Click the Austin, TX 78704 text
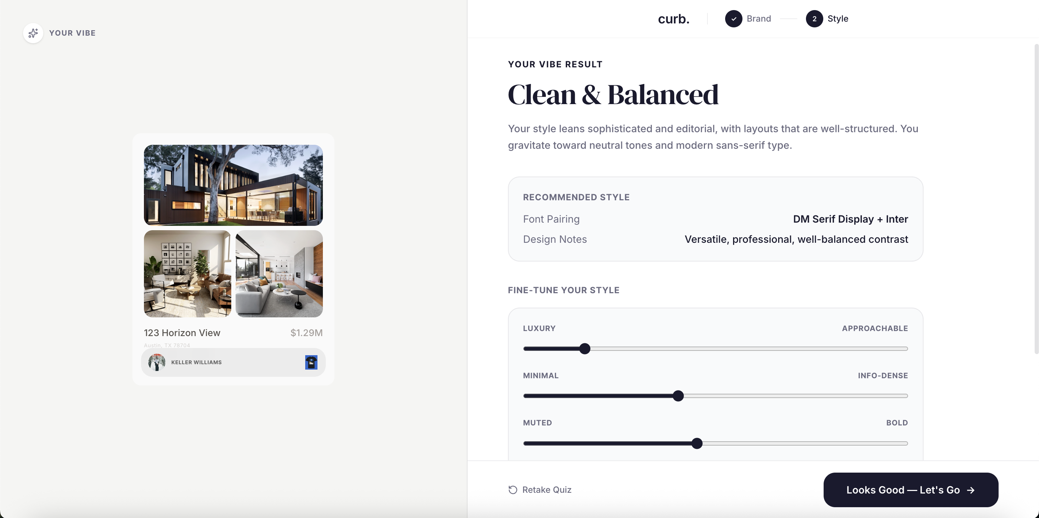The height and width of the screenshot is (518, 1039). click(167, 345)
